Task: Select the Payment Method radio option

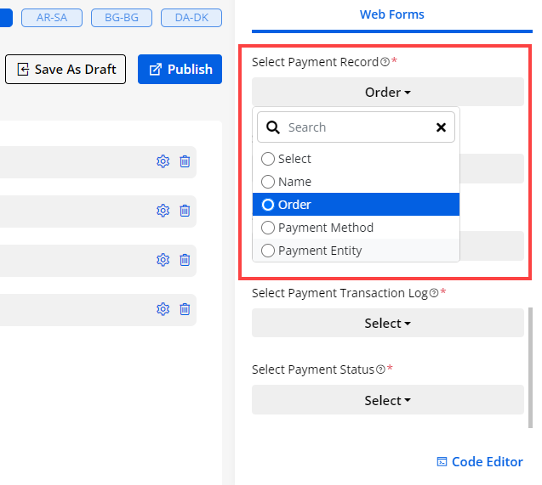Action: [x=268, y=228]
